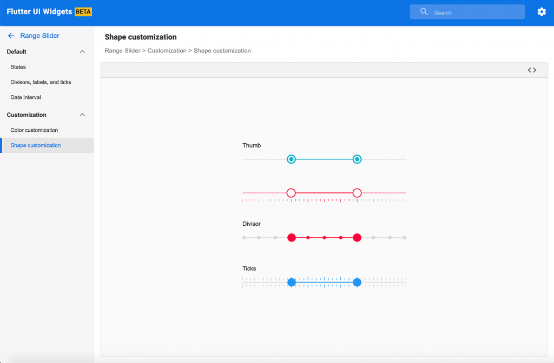The image size is (554, 363).
Task: Click the BETA badge next to the title
Action: [x=84, y=11]
